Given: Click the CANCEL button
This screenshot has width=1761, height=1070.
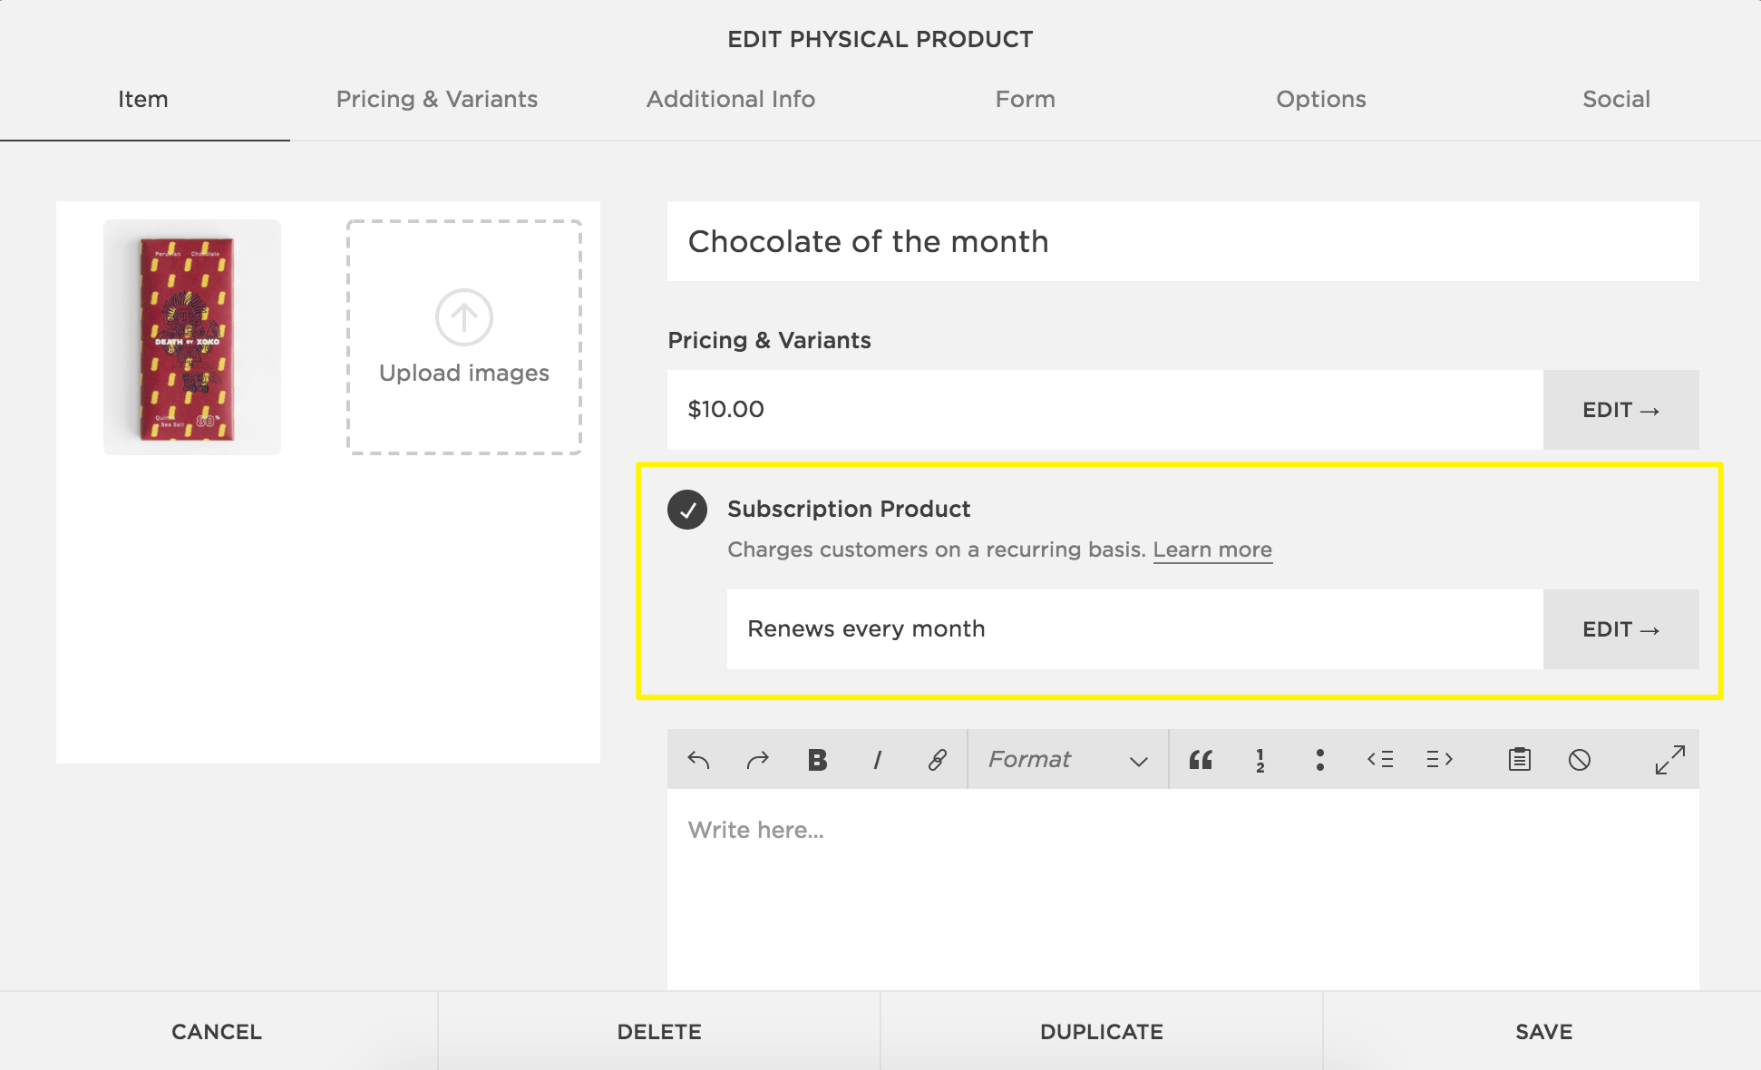Looking at the screenshot, I should [x=218, y=1031].
